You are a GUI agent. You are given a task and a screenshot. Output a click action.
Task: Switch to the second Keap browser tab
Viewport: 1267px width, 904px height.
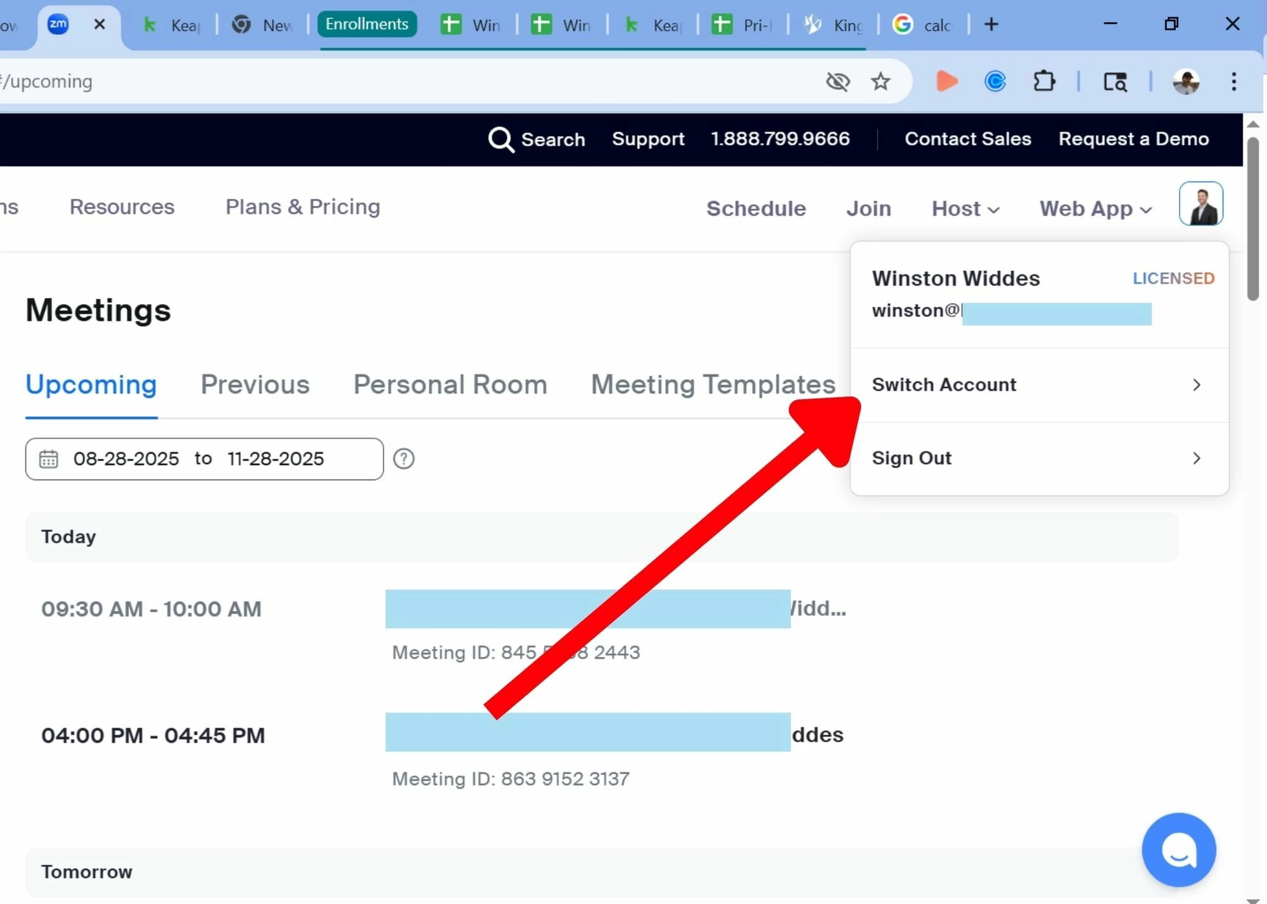(x=653, y=25)
